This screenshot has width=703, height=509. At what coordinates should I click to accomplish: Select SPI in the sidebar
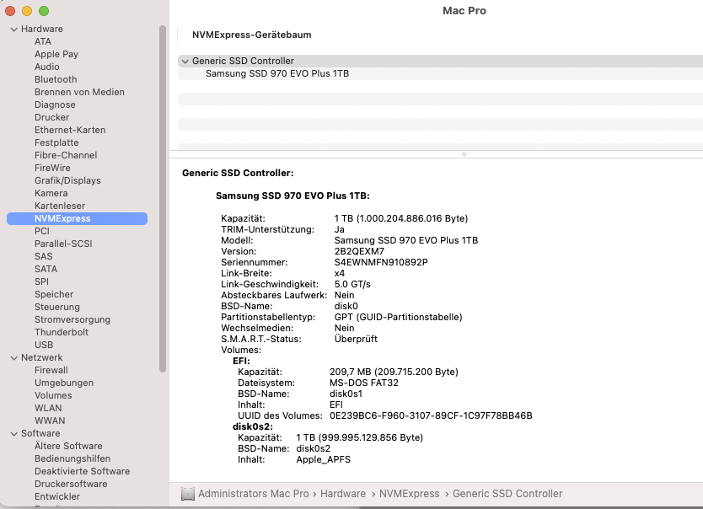point(41,281)
